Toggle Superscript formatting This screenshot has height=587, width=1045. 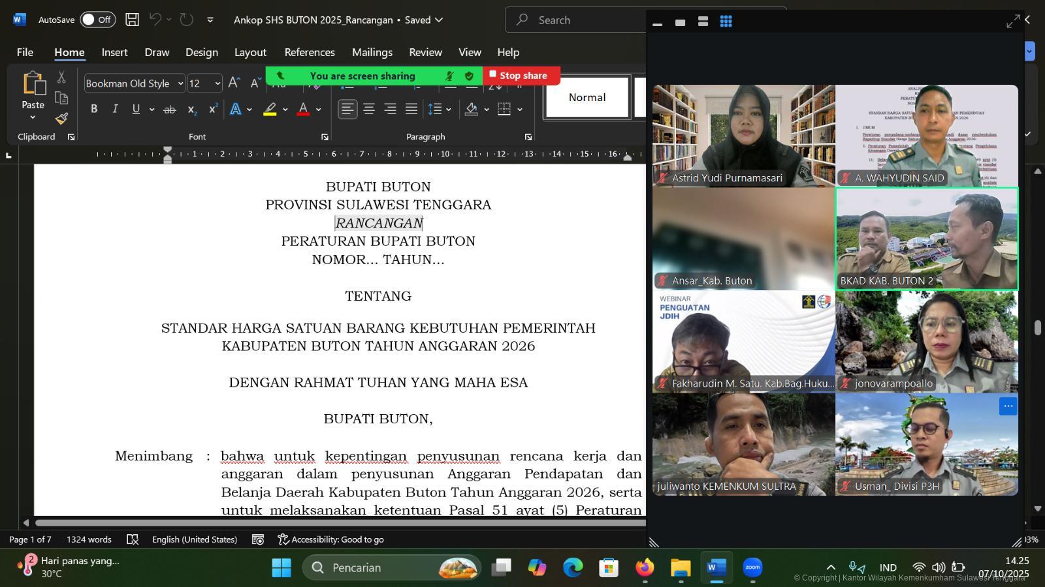click(212, 109)
